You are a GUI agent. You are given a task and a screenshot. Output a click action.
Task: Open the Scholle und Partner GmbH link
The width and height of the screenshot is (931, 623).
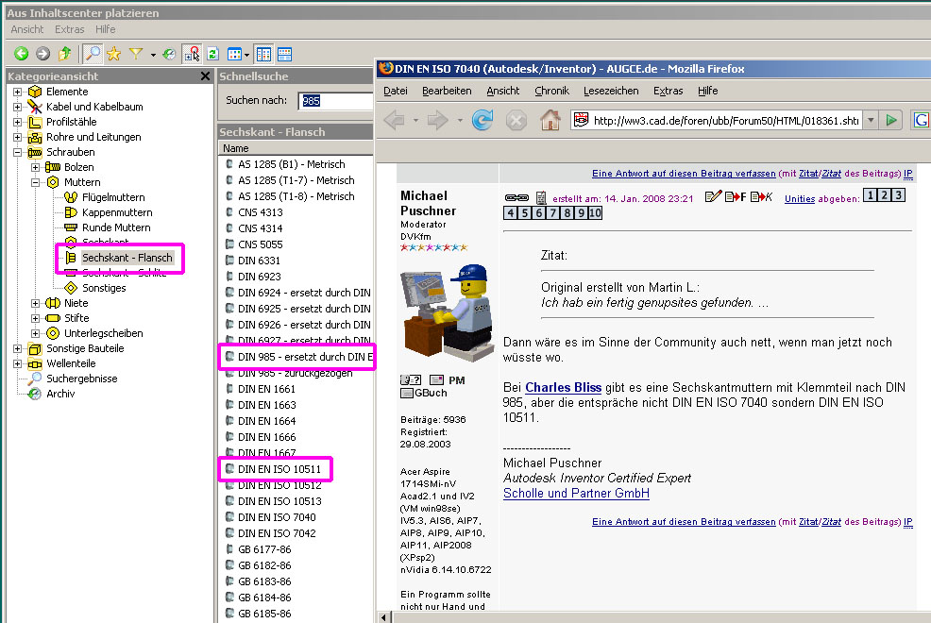click(x=576, y=493)
